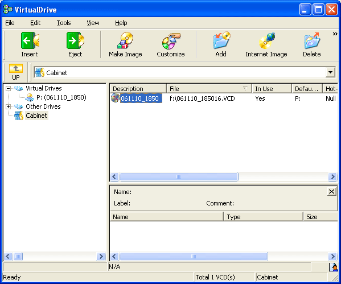Screen dimensions: 341x284
Task: Sort by Default drive column header
Action: pos(307,89)
